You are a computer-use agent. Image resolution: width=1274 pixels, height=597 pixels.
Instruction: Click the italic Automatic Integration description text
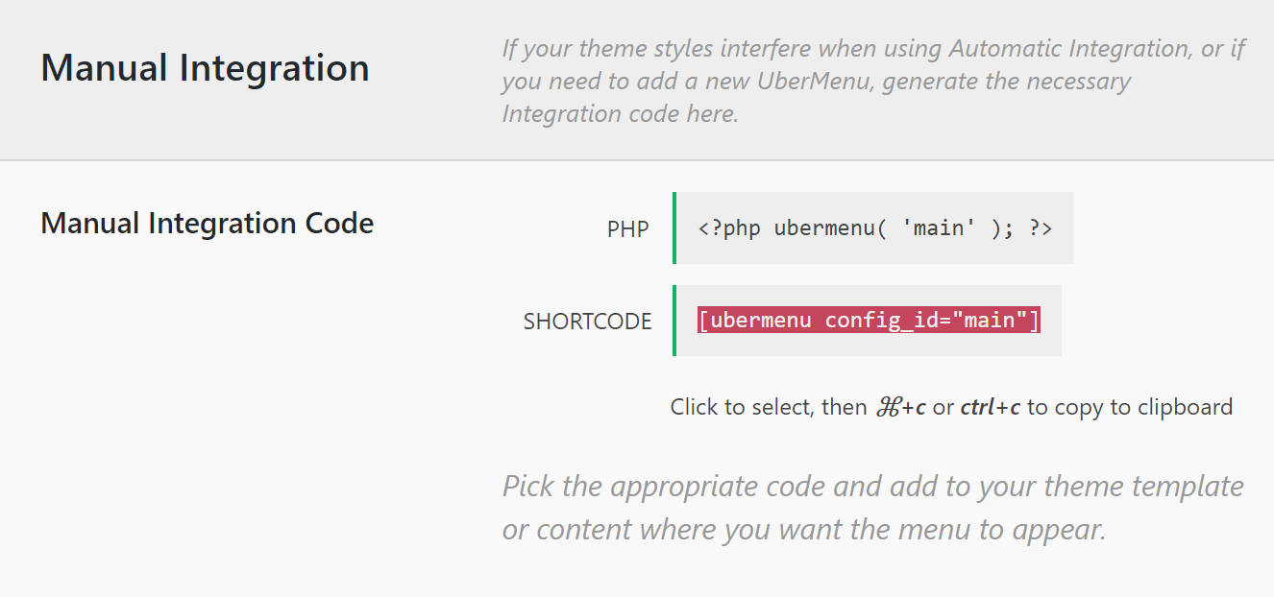point(865,81)
